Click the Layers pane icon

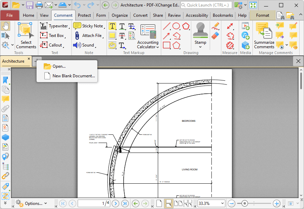(x=5, y=137)
